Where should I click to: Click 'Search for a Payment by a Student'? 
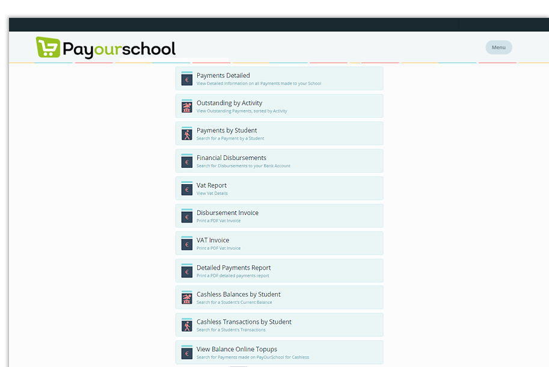pyautogui.click(x=230, y=138)
